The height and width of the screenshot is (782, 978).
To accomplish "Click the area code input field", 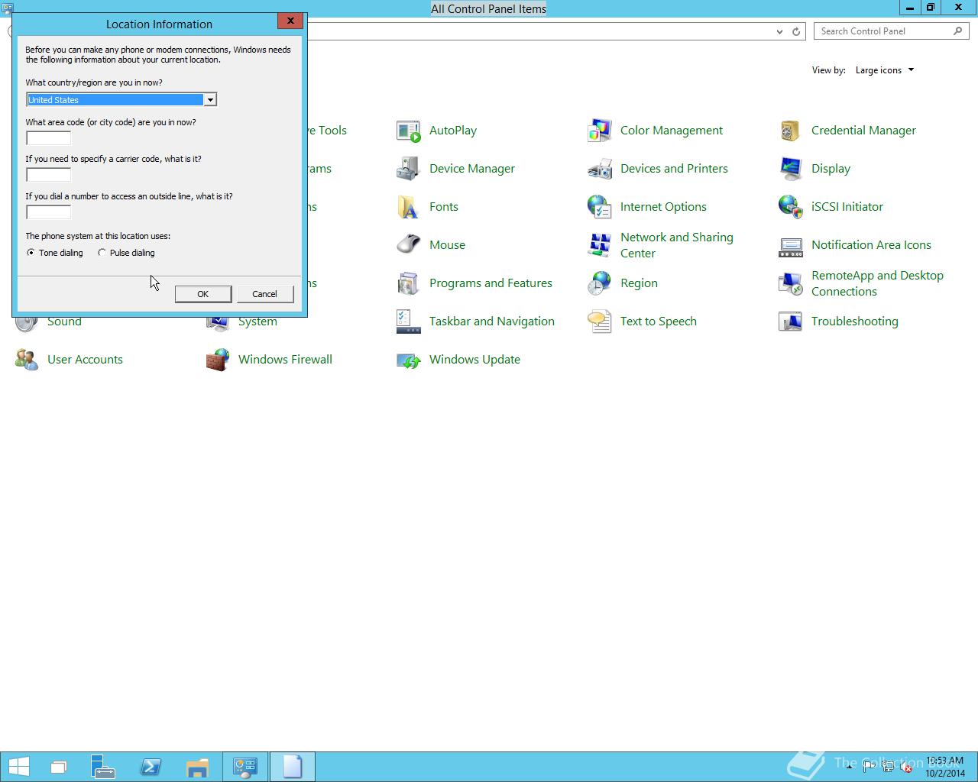I will point(48,138).
